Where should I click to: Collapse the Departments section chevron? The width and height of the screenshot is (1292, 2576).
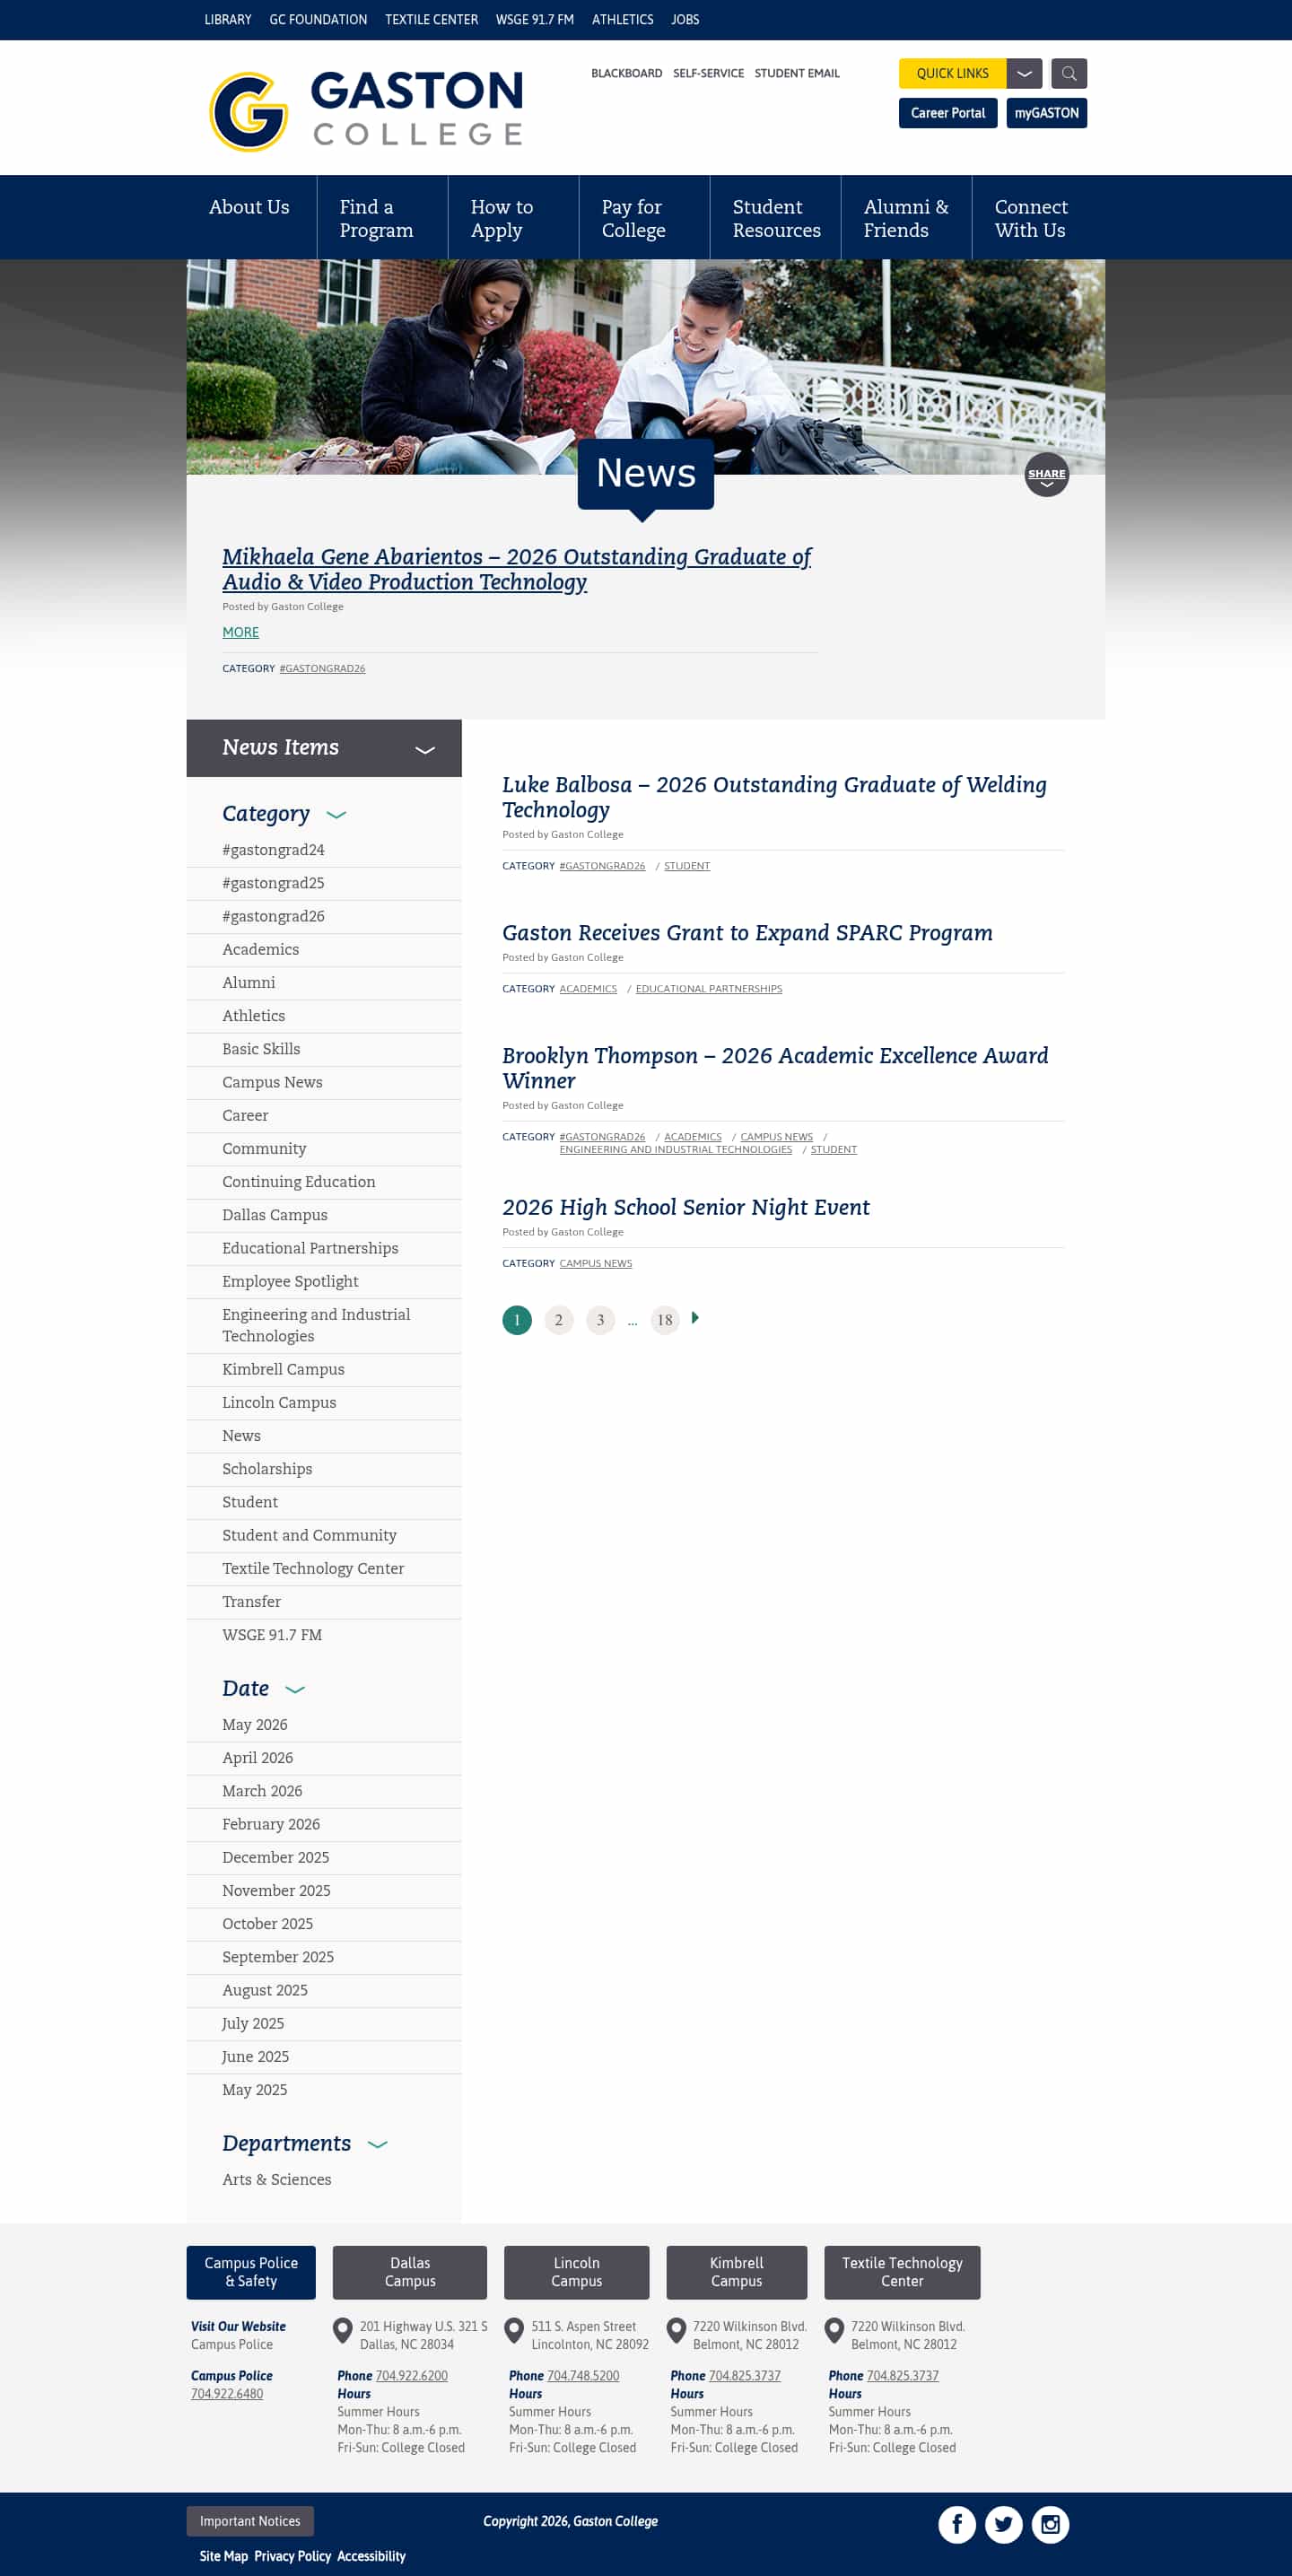pos(377,2144)
